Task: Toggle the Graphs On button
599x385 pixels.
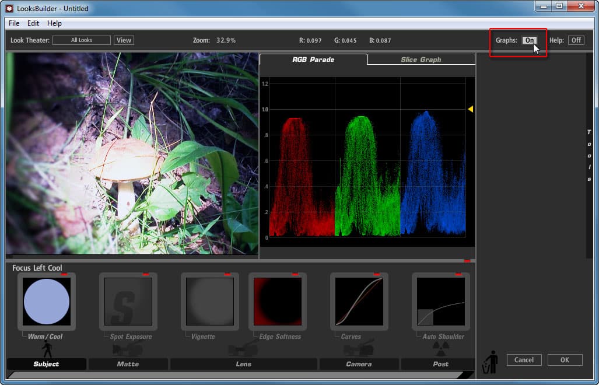Action: 530,40
